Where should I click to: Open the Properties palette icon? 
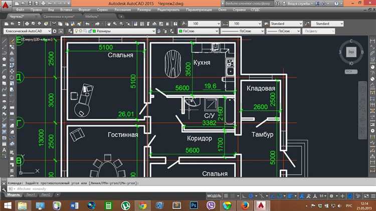click(x=135, y=24)
